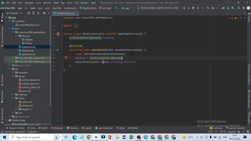Click Collapse All icon in Project panel

pos(38,13)
